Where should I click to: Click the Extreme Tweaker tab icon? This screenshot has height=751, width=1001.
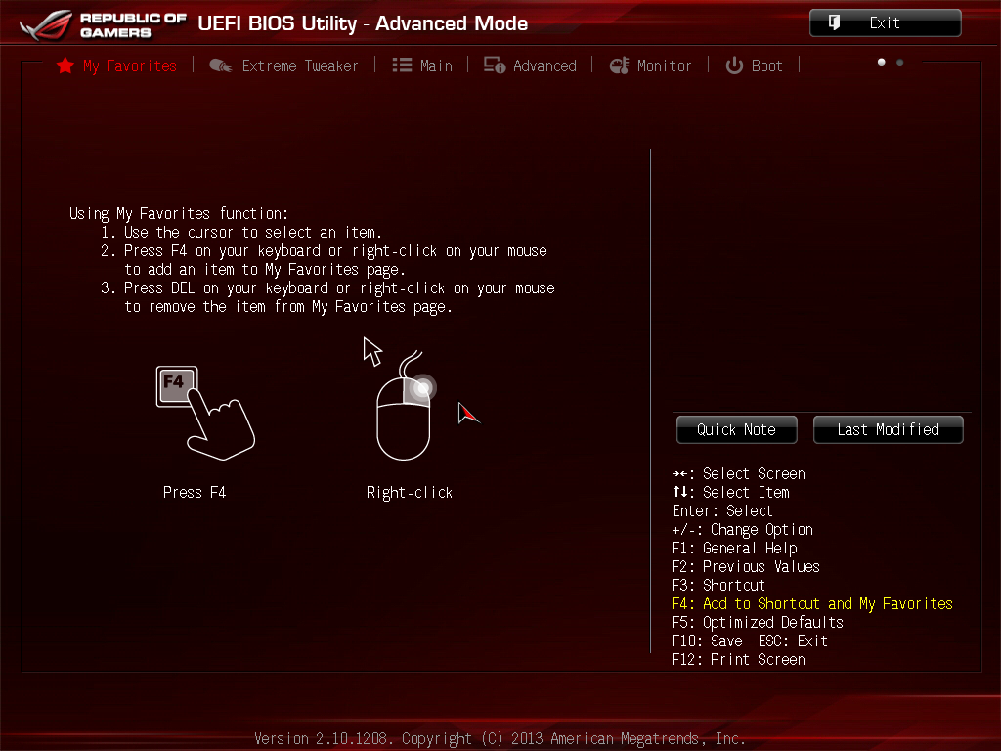tap(221, 66)
